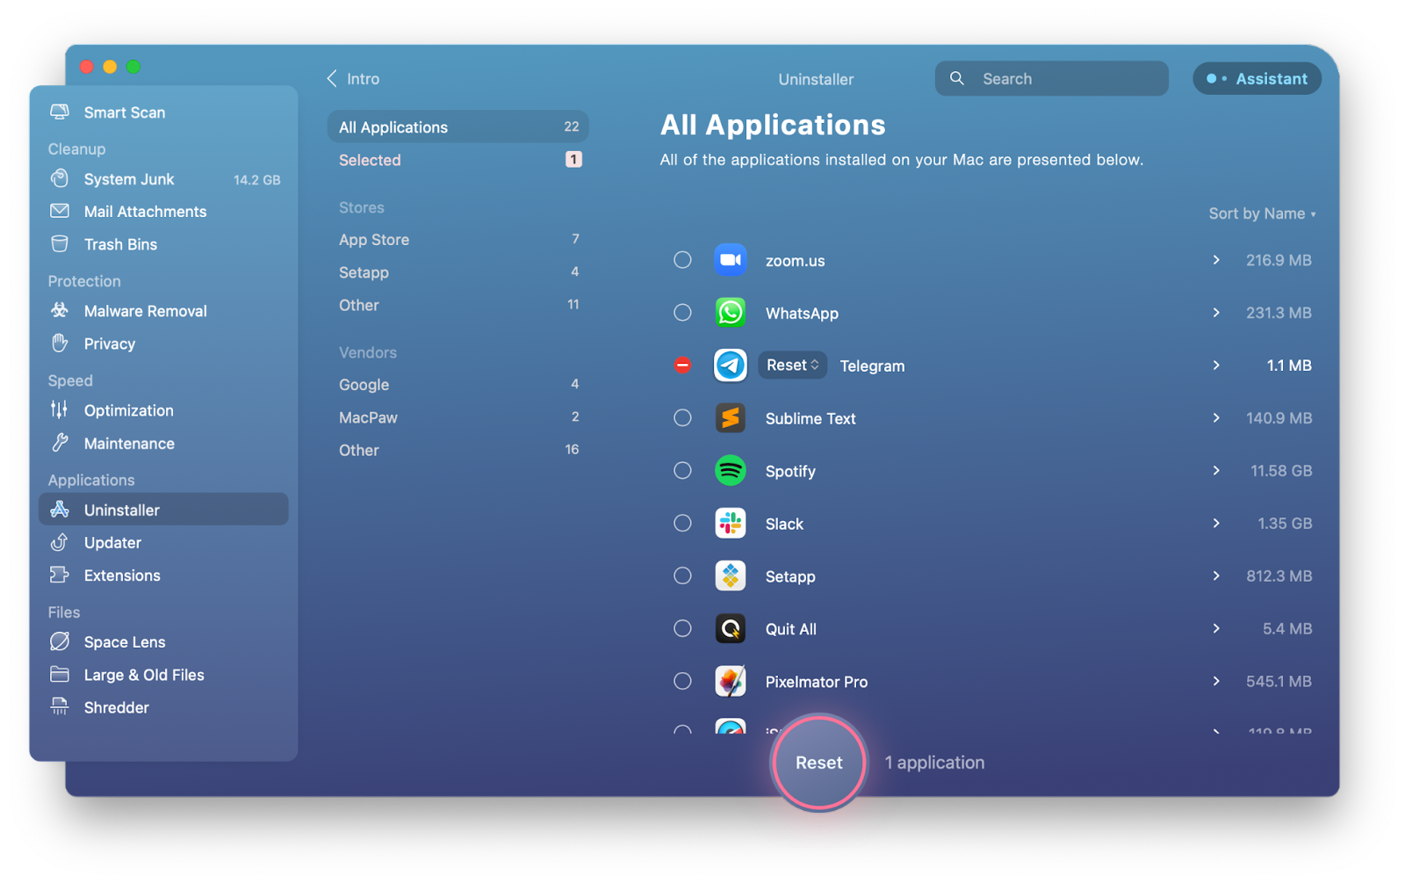Open Space Lens module

click(x=124, y=642)
